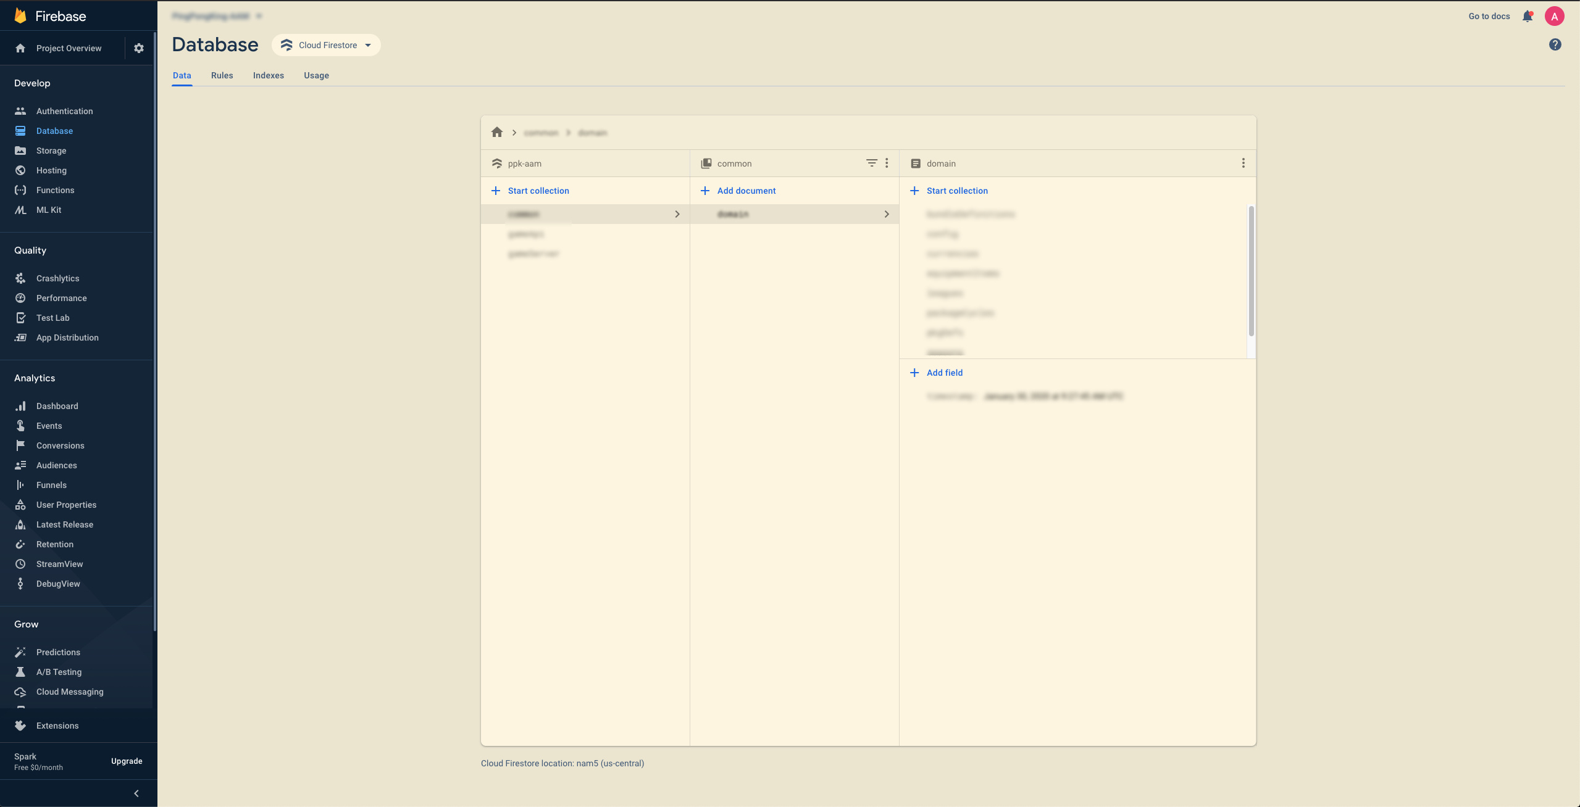Viewport: 1580px width, 807px height.
Task: Open the Conversions page
Action: tap(60, 445)
